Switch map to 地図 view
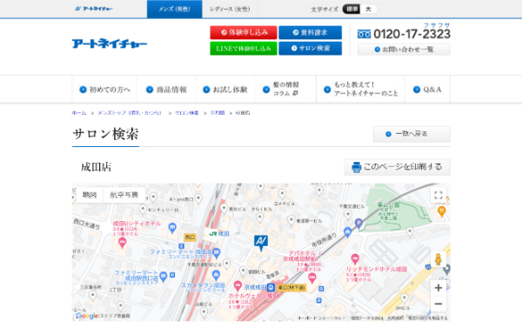The width and height of the screenshot is (522, 328). click(90, 195)
